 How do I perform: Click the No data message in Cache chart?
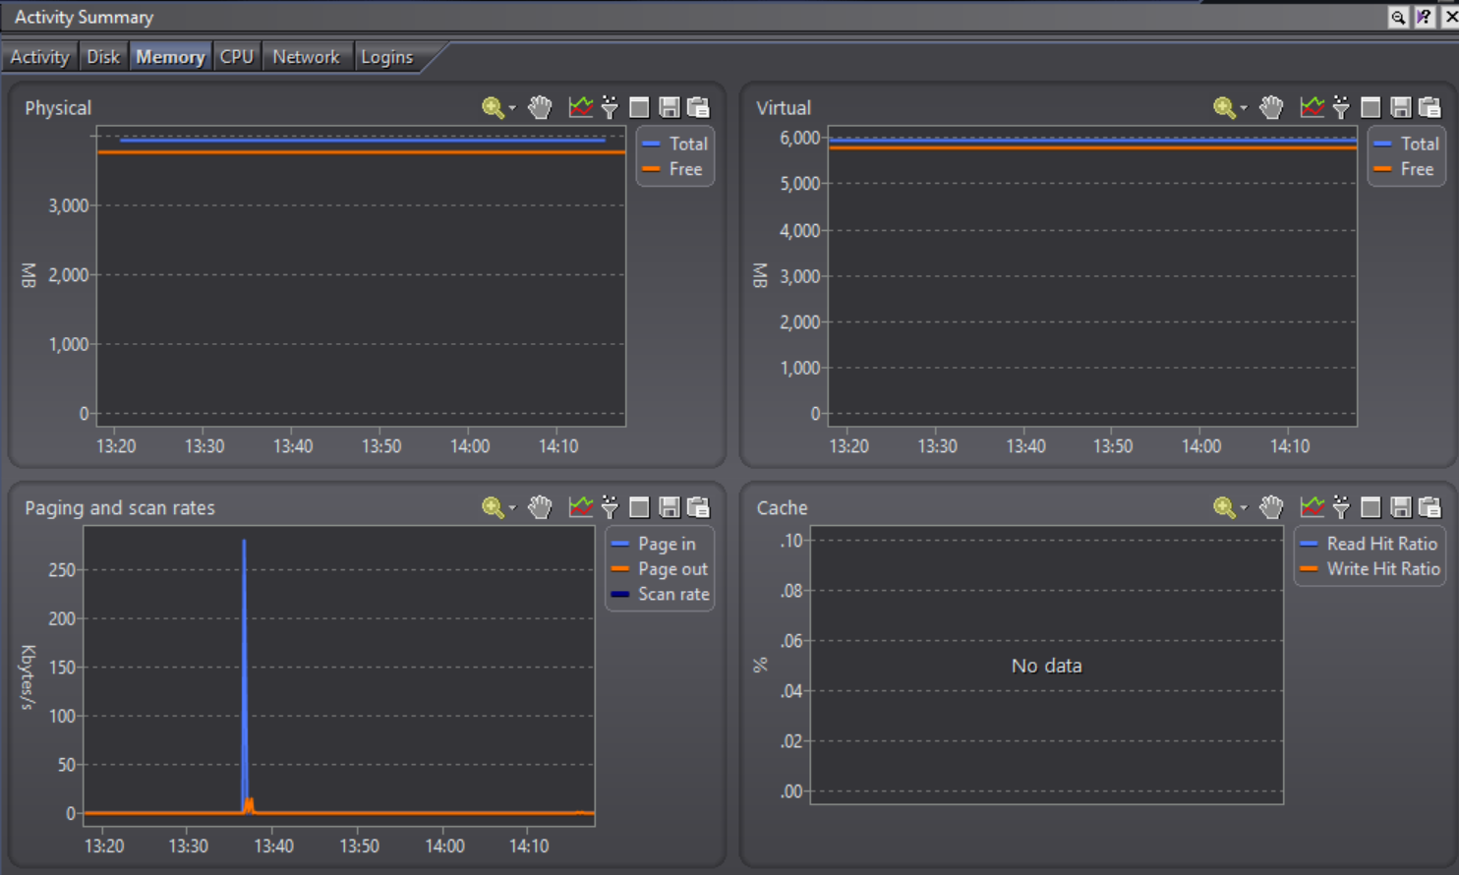pos(1046,666)
